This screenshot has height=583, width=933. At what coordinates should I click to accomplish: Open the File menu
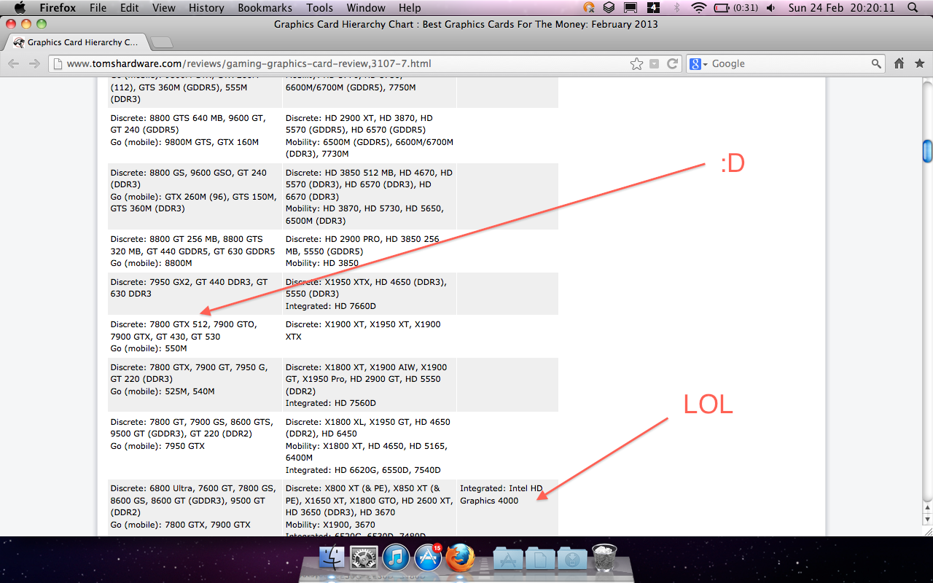(98, 8)
